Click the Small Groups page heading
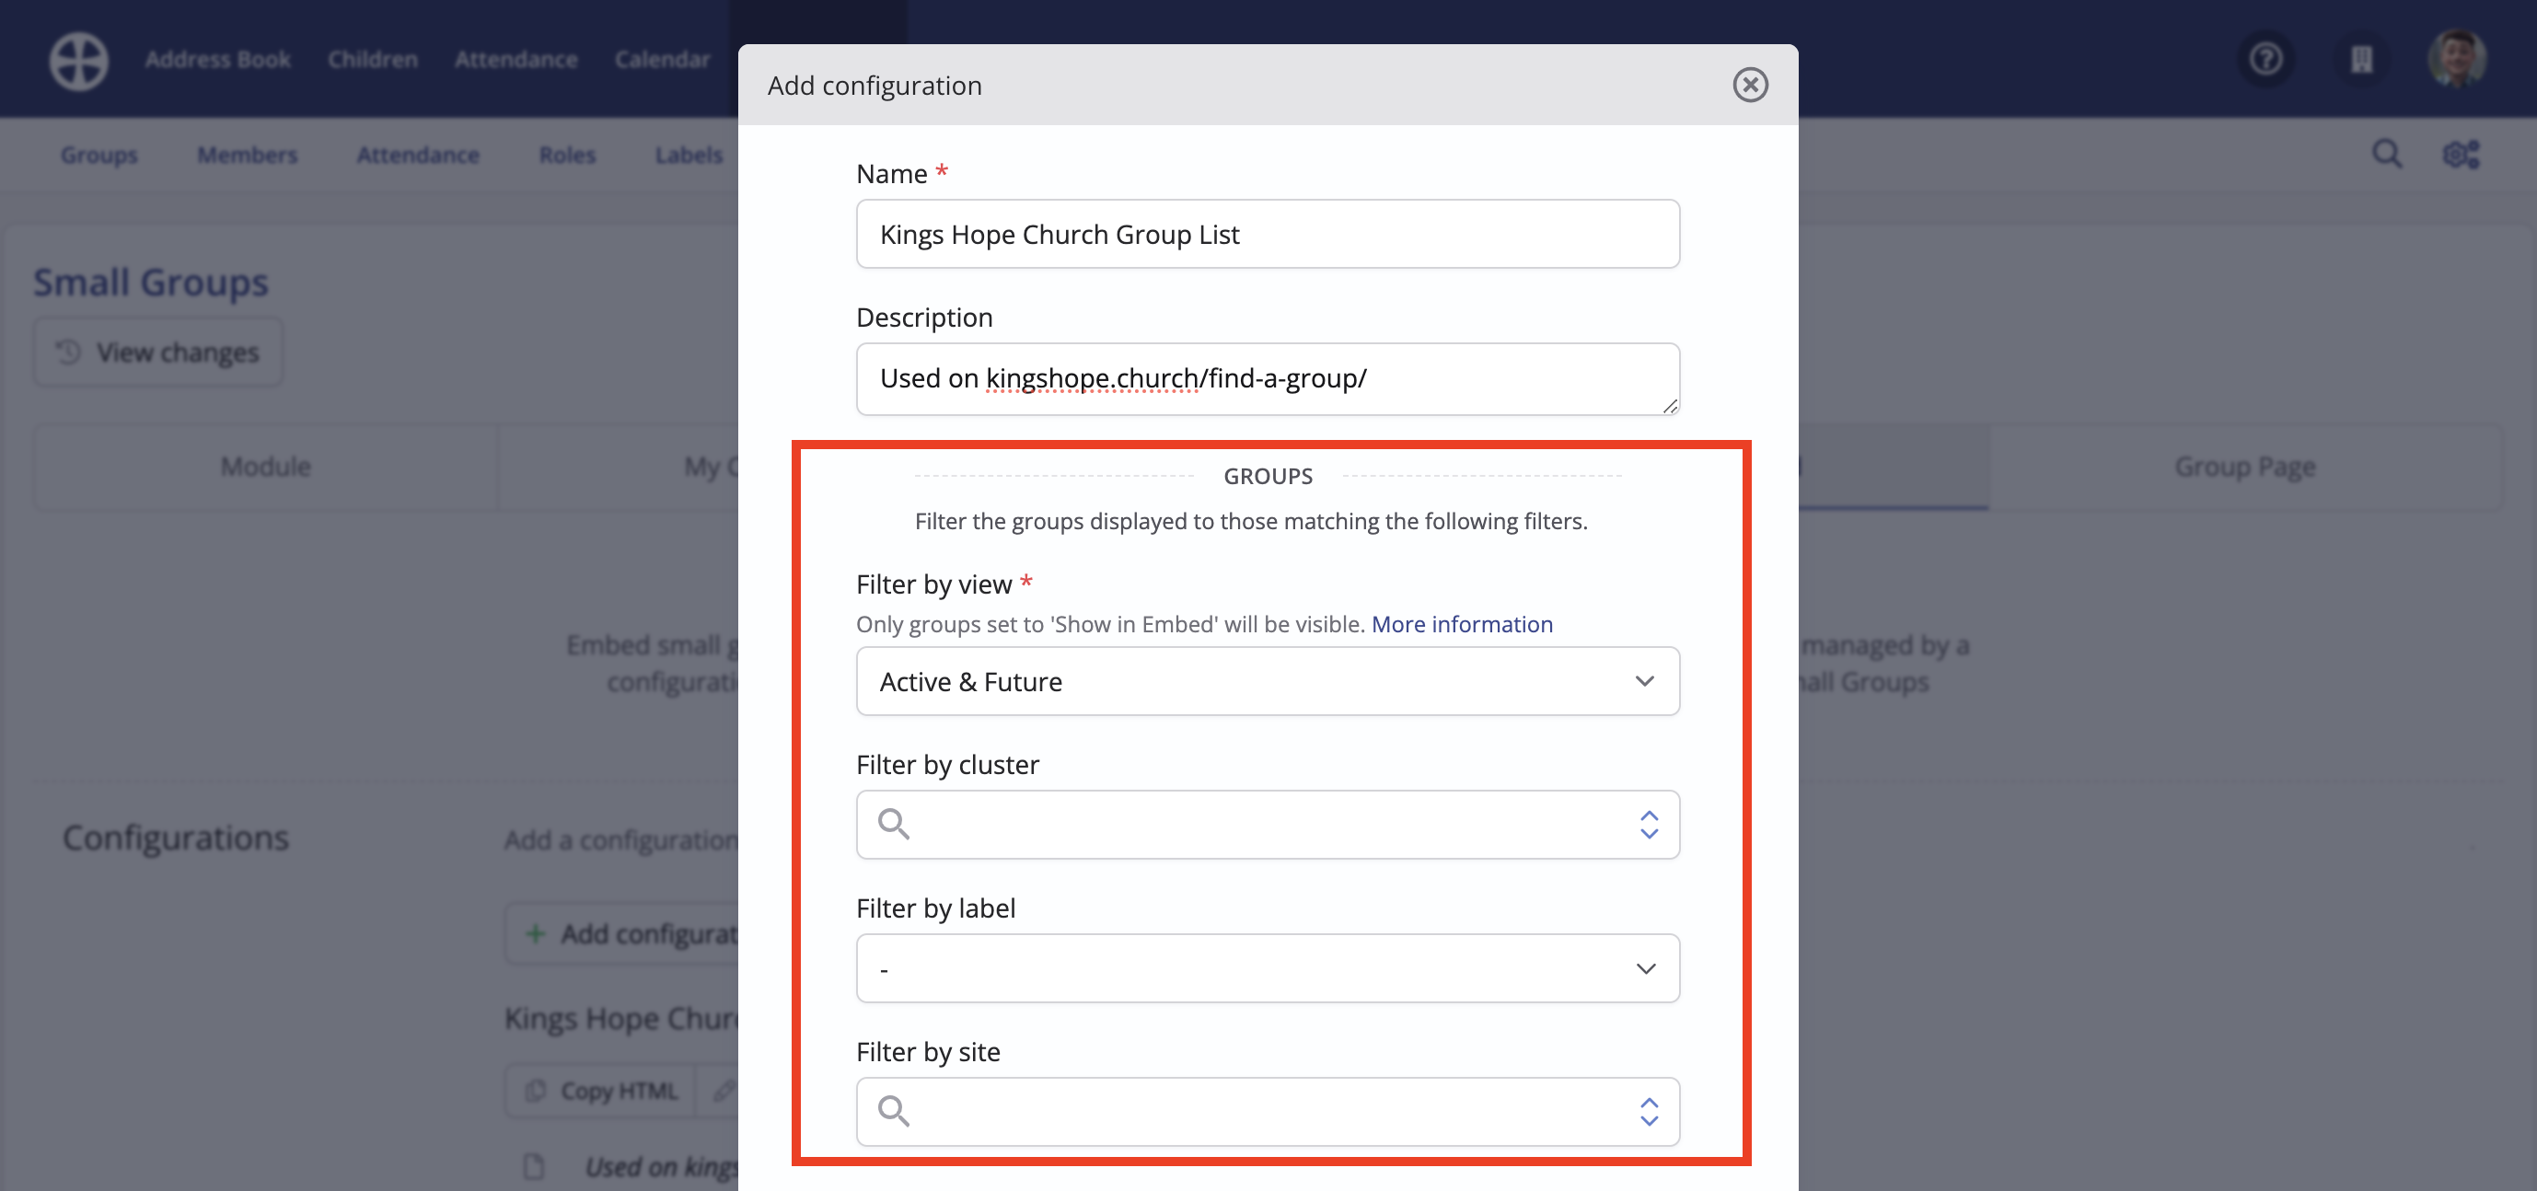The width and height of the screenshot is (2537, 1191). point(151,282)
